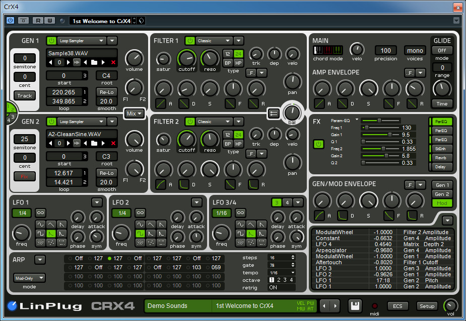466x321 pixels.
Task: Click LFO 2 sync infinity icon
Action: pyautogui.click(x=140, y=213)
